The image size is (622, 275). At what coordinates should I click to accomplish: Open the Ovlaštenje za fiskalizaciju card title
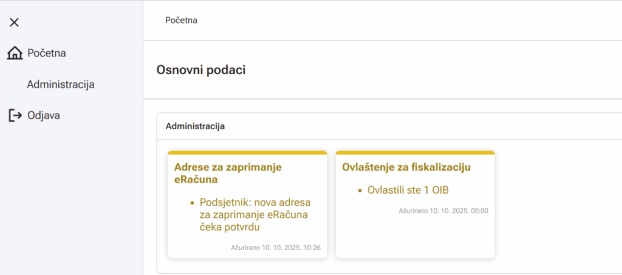(406, 167)
